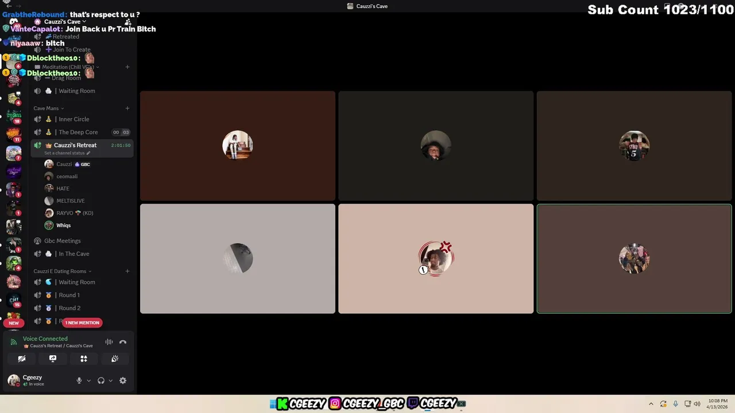
Task: Open the CHI server with 15 badge
Action: [14, 301]
